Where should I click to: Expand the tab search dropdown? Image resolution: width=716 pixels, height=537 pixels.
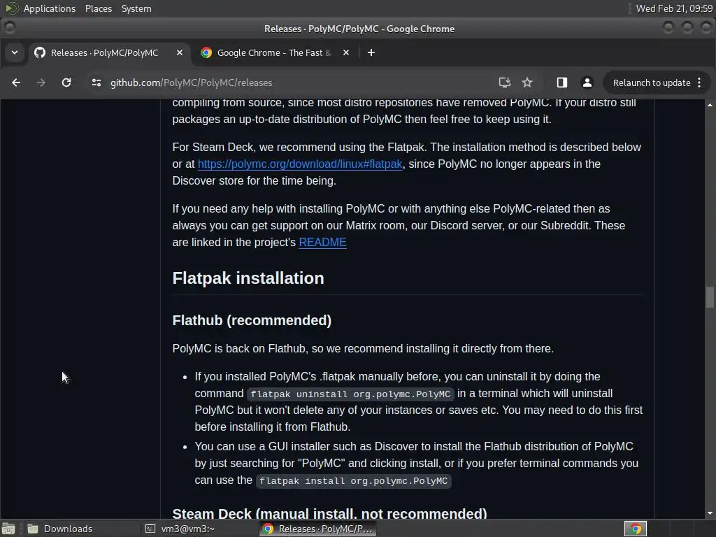15,52
